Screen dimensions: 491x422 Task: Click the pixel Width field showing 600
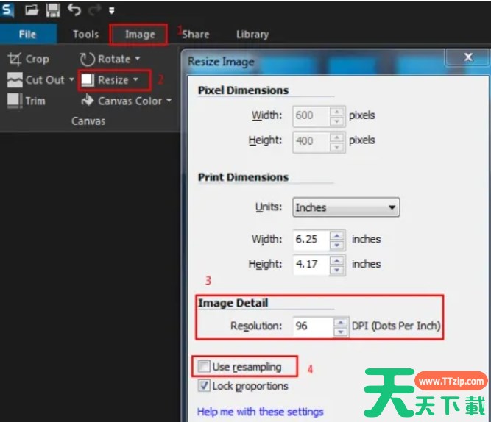click(x=311, y=115)
